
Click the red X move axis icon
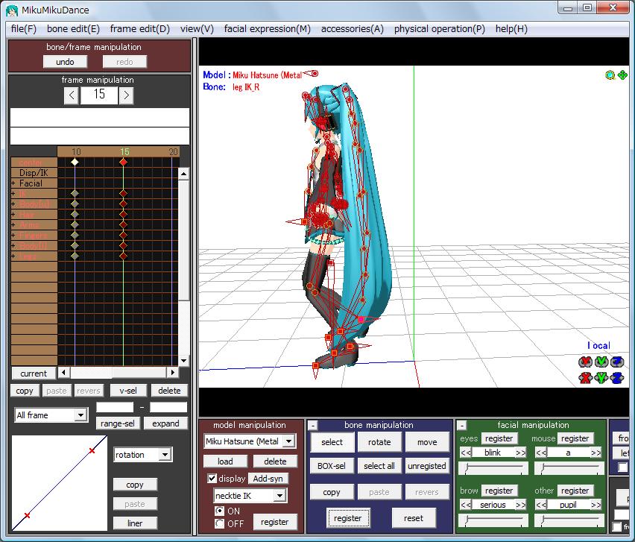pyautogui.click(x=585, y=378)
